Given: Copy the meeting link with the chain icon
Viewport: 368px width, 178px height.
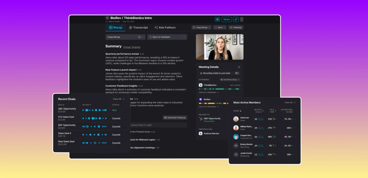Looking at the screenshot, I should 236,19.
